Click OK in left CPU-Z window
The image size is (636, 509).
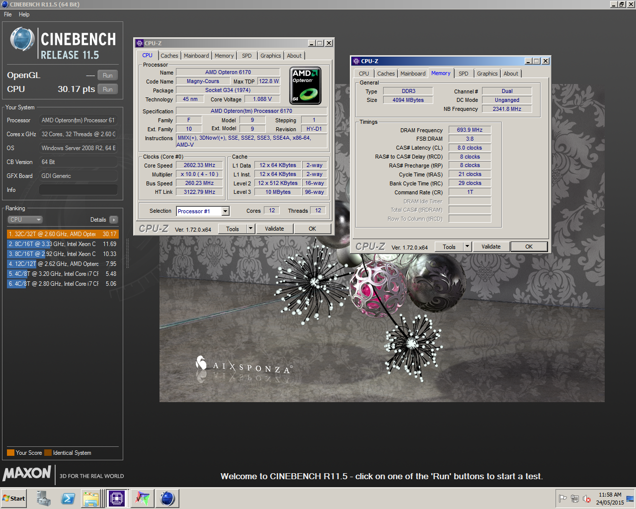(312, 229)
